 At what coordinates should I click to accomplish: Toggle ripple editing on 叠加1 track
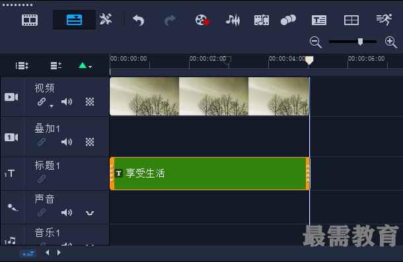(42, 142)
